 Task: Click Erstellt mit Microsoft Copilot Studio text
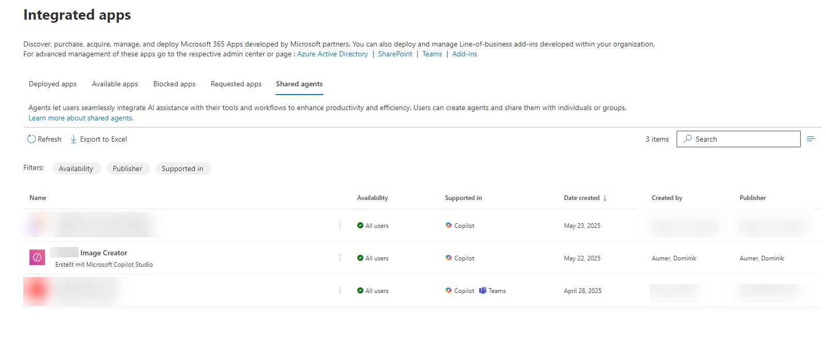tap(104, 265)
